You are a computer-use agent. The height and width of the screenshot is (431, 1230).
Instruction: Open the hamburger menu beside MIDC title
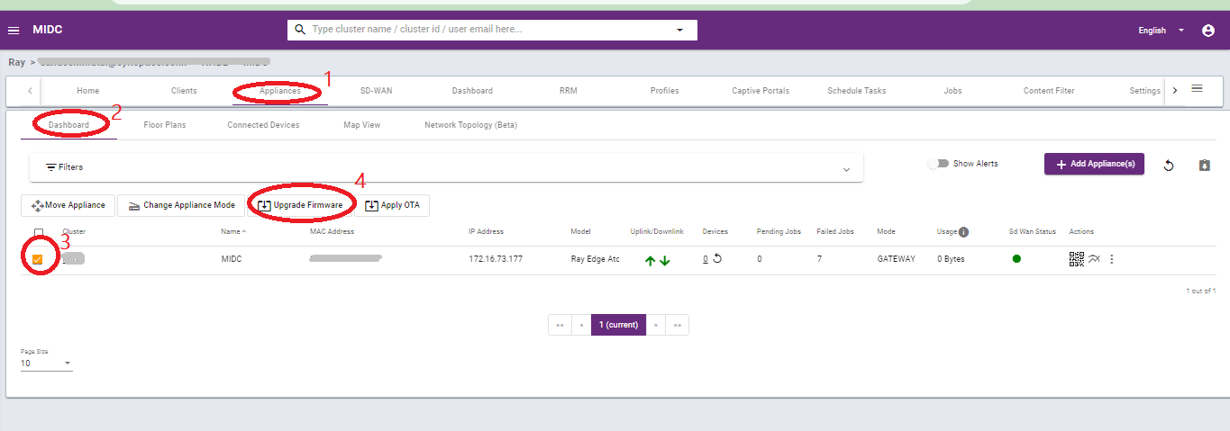click(14, 30)
